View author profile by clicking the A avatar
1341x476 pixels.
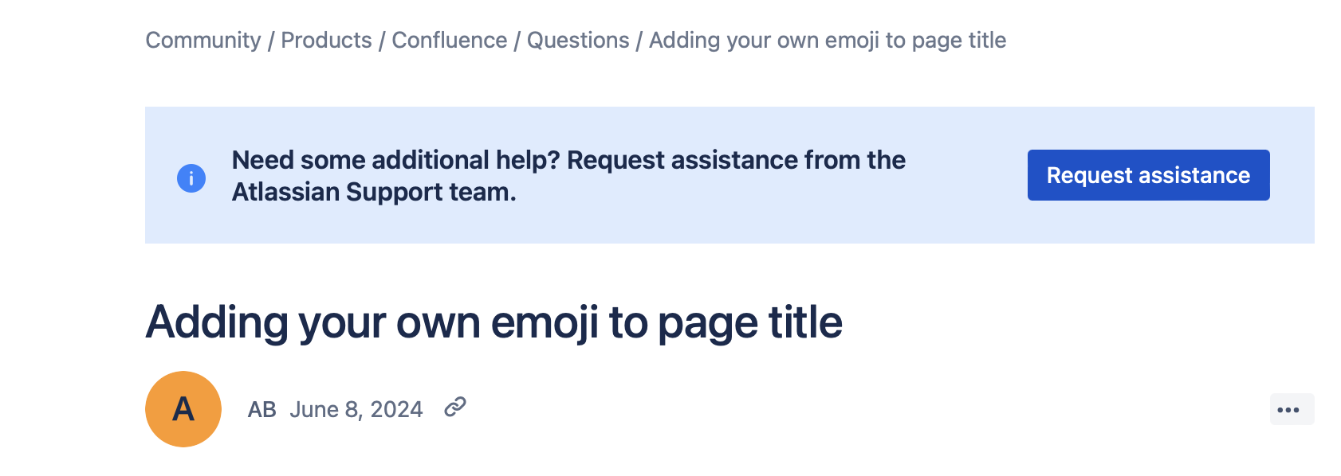(183, 408)
